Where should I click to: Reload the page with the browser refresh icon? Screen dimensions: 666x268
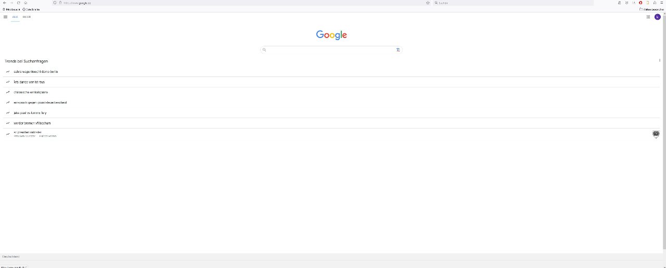tap(18, 3)
